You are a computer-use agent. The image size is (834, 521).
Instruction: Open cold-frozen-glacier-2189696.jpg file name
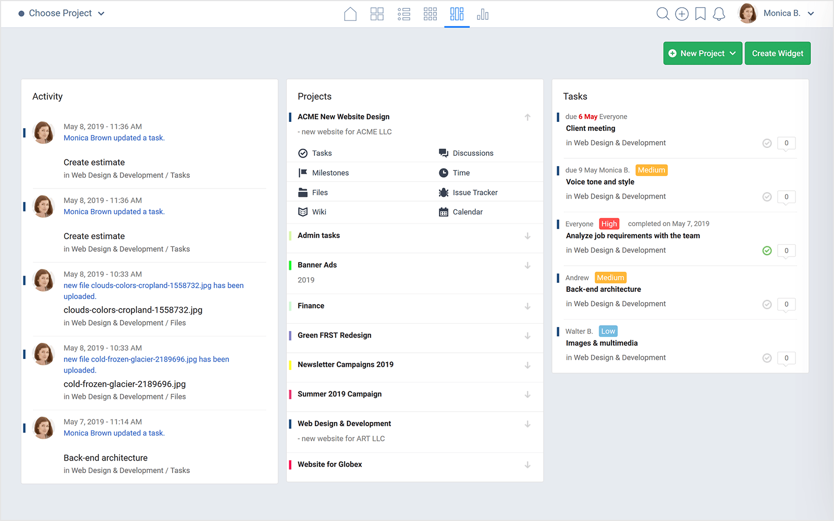125,384
